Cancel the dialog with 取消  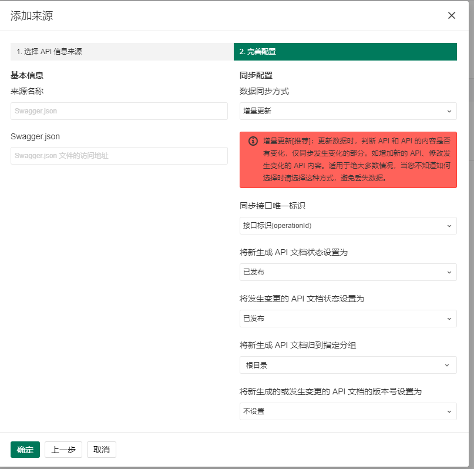click(x=101, y=450)
